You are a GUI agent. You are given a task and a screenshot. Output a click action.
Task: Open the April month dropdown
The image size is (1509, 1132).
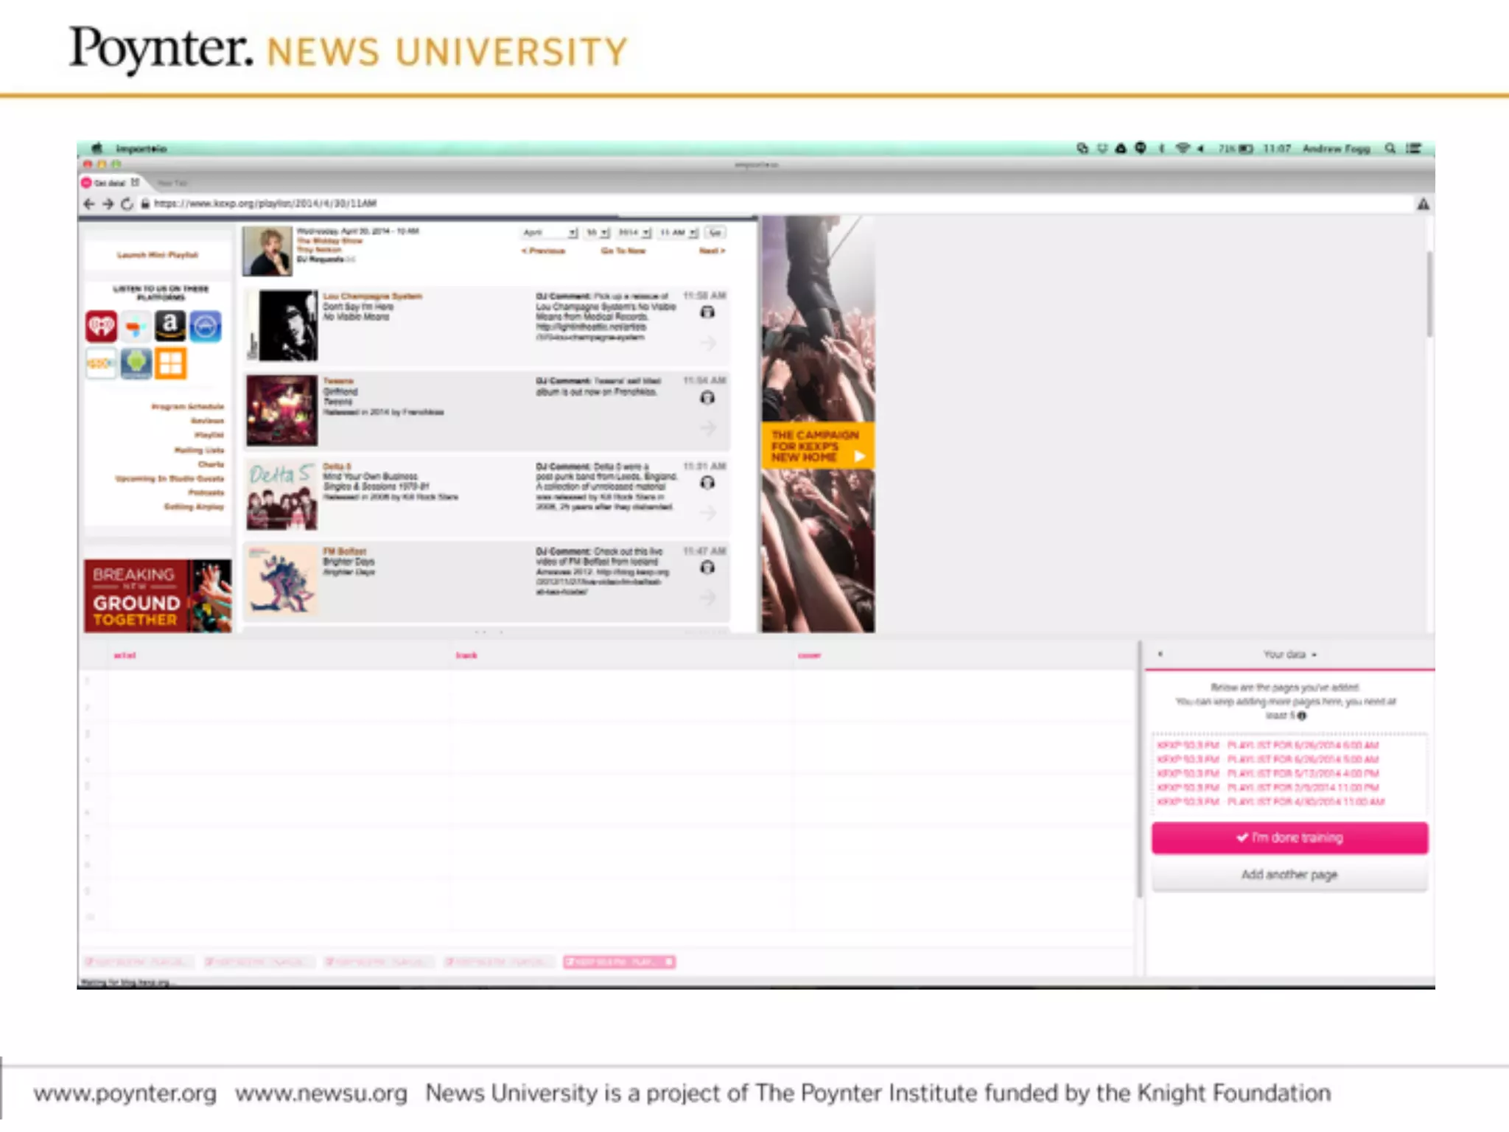[550, 233]
